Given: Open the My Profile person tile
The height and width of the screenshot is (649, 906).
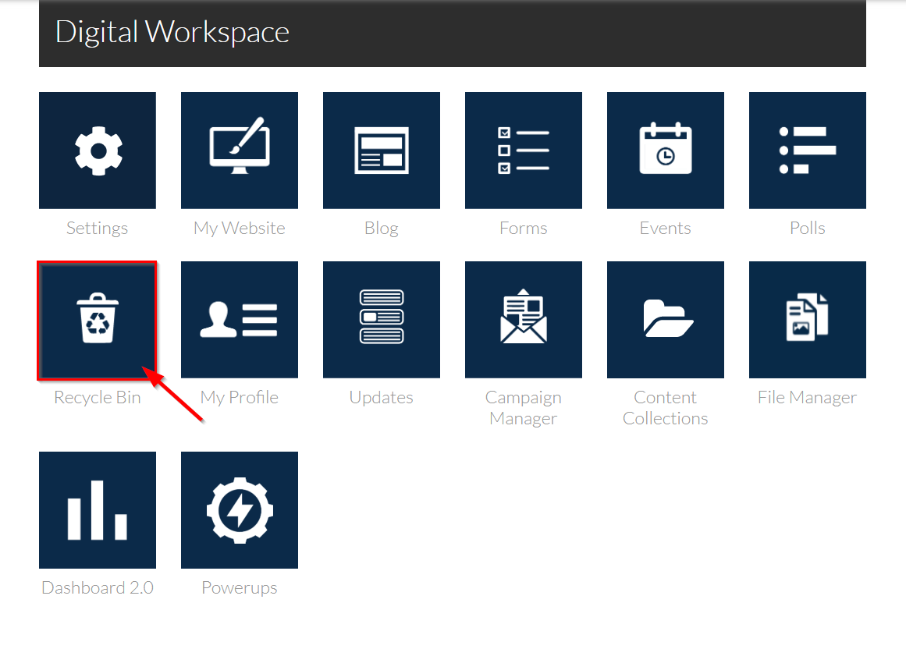Looking at the screenshot, I should [x=240, y=320].
